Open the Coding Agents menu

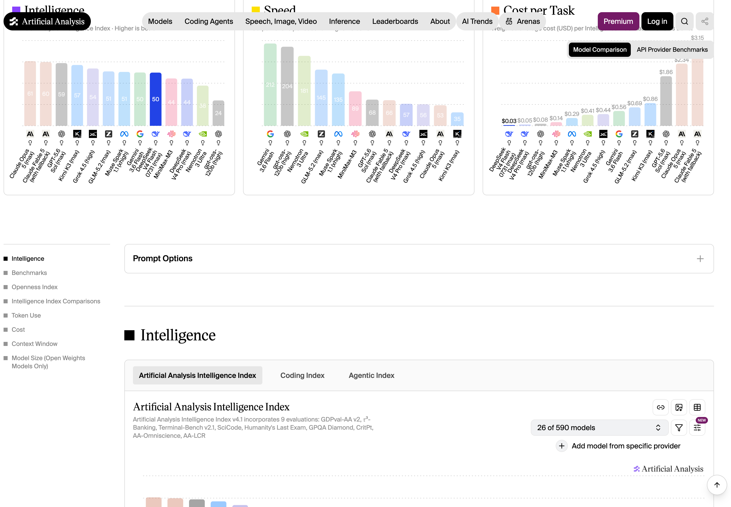[x=209, y=21]
